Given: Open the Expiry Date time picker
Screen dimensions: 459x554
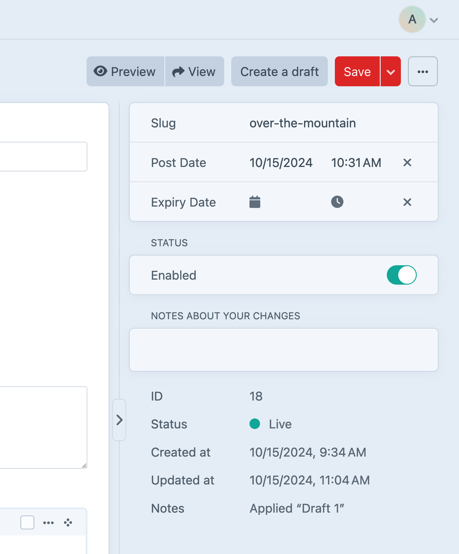Looking at the screenshot, I should (x=337, y=202).
